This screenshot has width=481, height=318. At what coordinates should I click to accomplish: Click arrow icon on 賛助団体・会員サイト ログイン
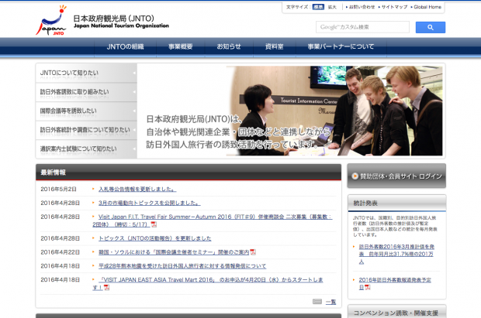tap(355, 176)
